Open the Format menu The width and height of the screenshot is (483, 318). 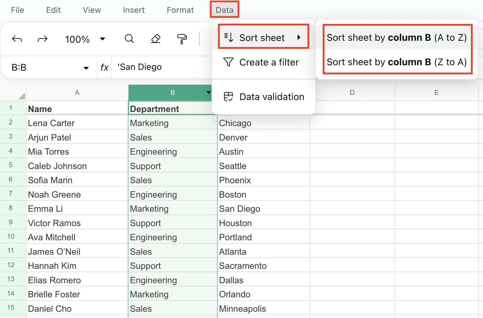tap(180, 10)
